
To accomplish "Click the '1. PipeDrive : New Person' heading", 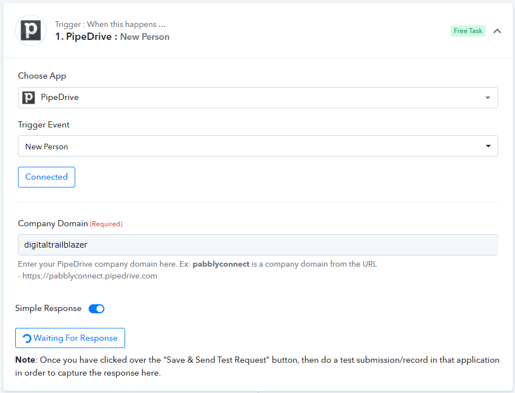I will [112, 37].
